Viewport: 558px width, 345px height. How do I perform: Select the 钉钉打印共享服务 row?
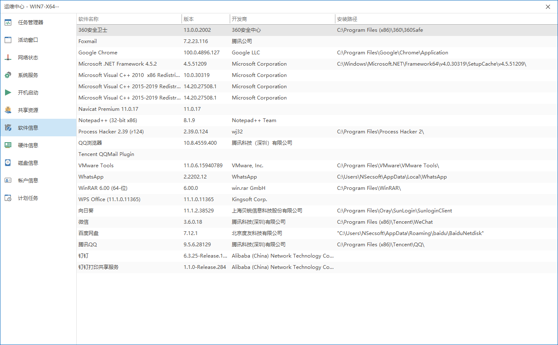(317, 267)
